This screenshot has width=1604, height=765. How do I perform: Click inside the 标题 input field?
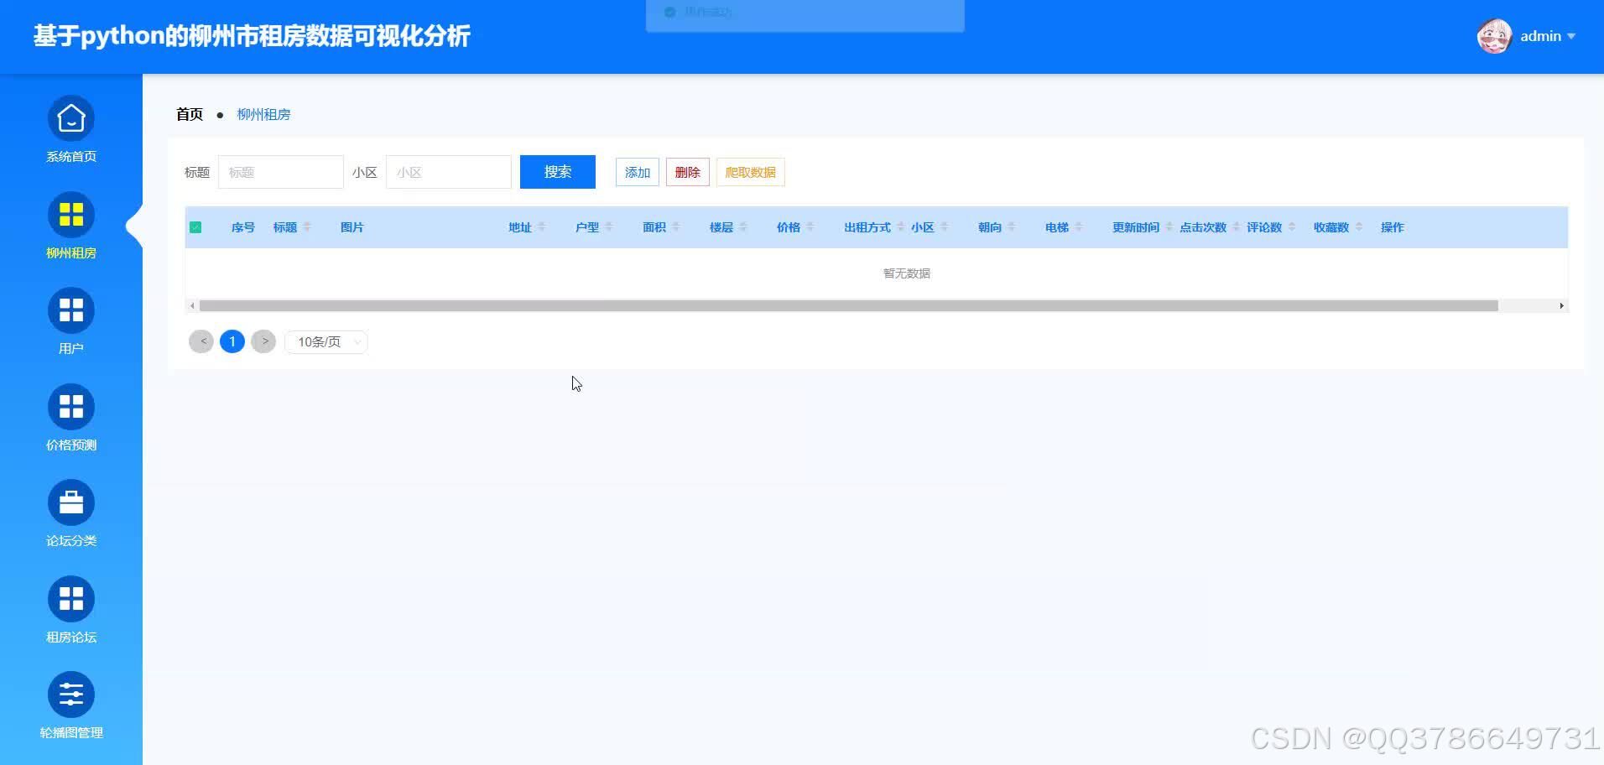click(x=280, y=171)
